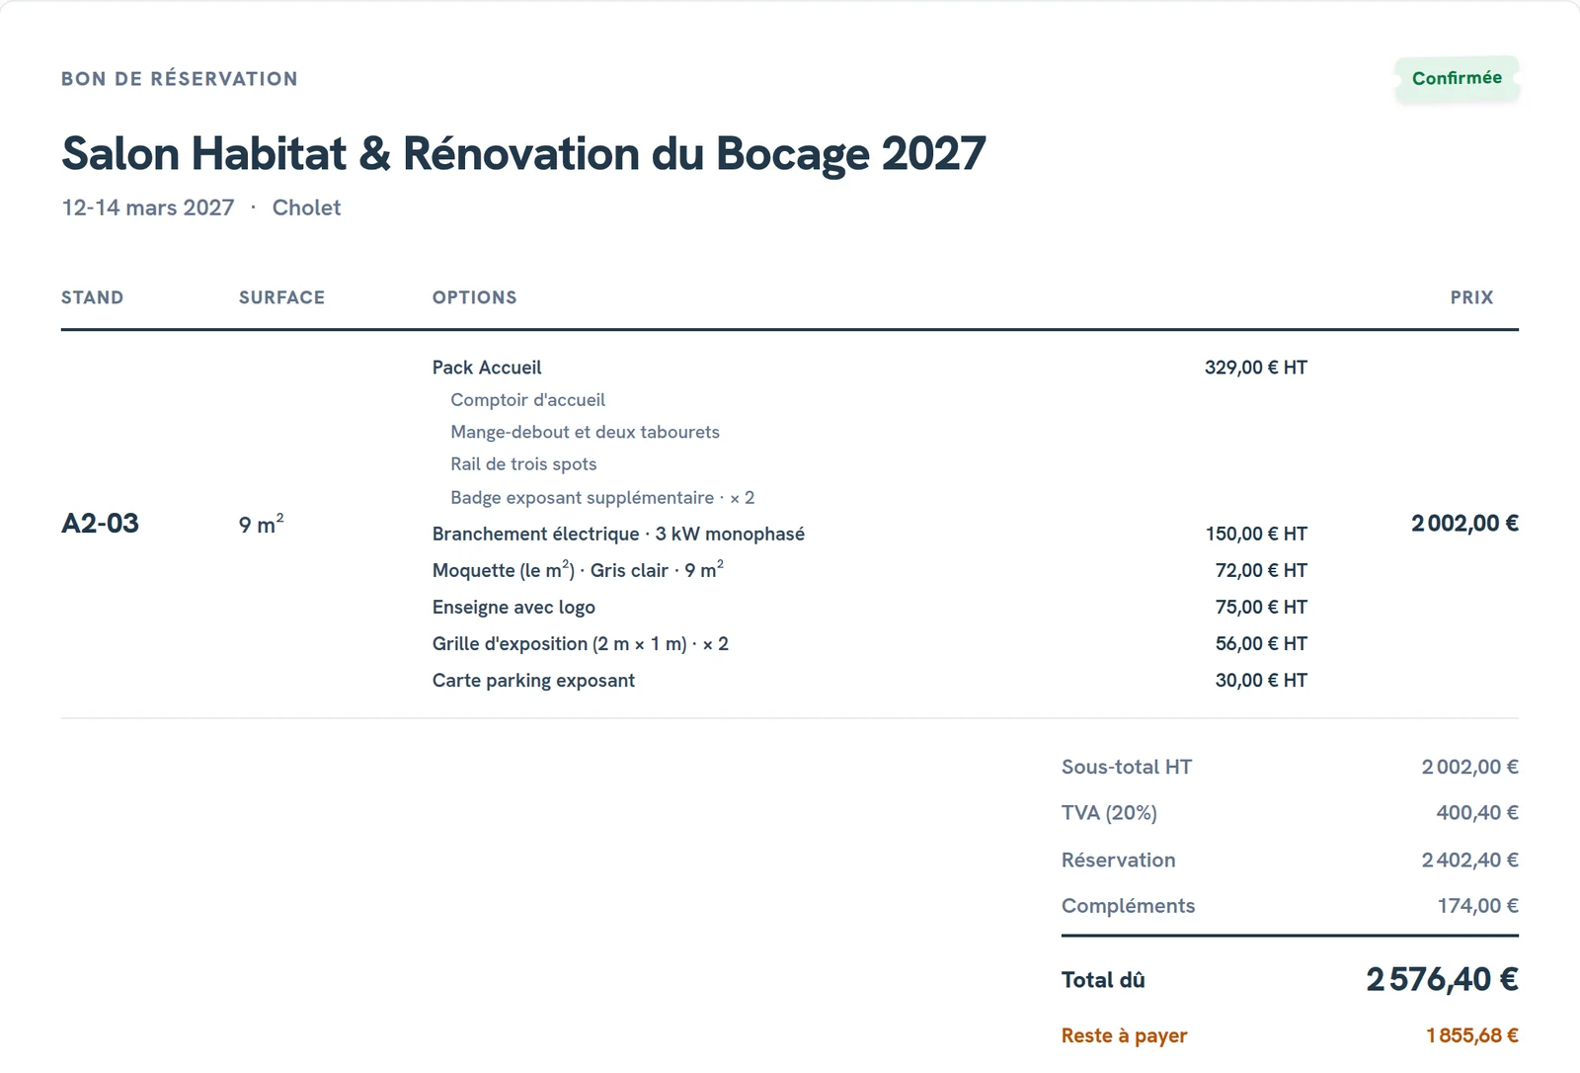Click Badge exposant supplémentaire line
The width and height of the screenshot is (1580, 1073).
(602, 498)
